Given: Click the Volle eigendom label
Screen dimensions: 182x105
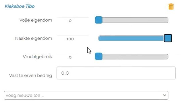Looking at the screenshot, I should pos(36,20).
